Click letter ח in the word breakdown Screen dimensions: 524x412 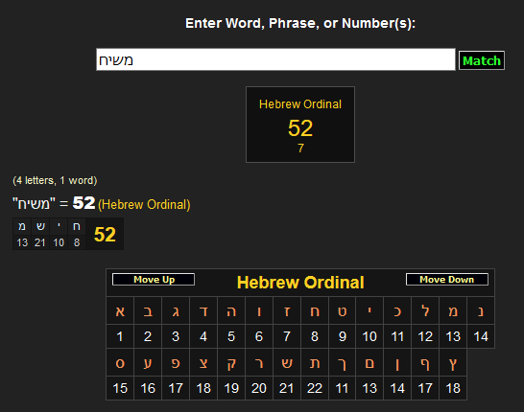(77, 226)
